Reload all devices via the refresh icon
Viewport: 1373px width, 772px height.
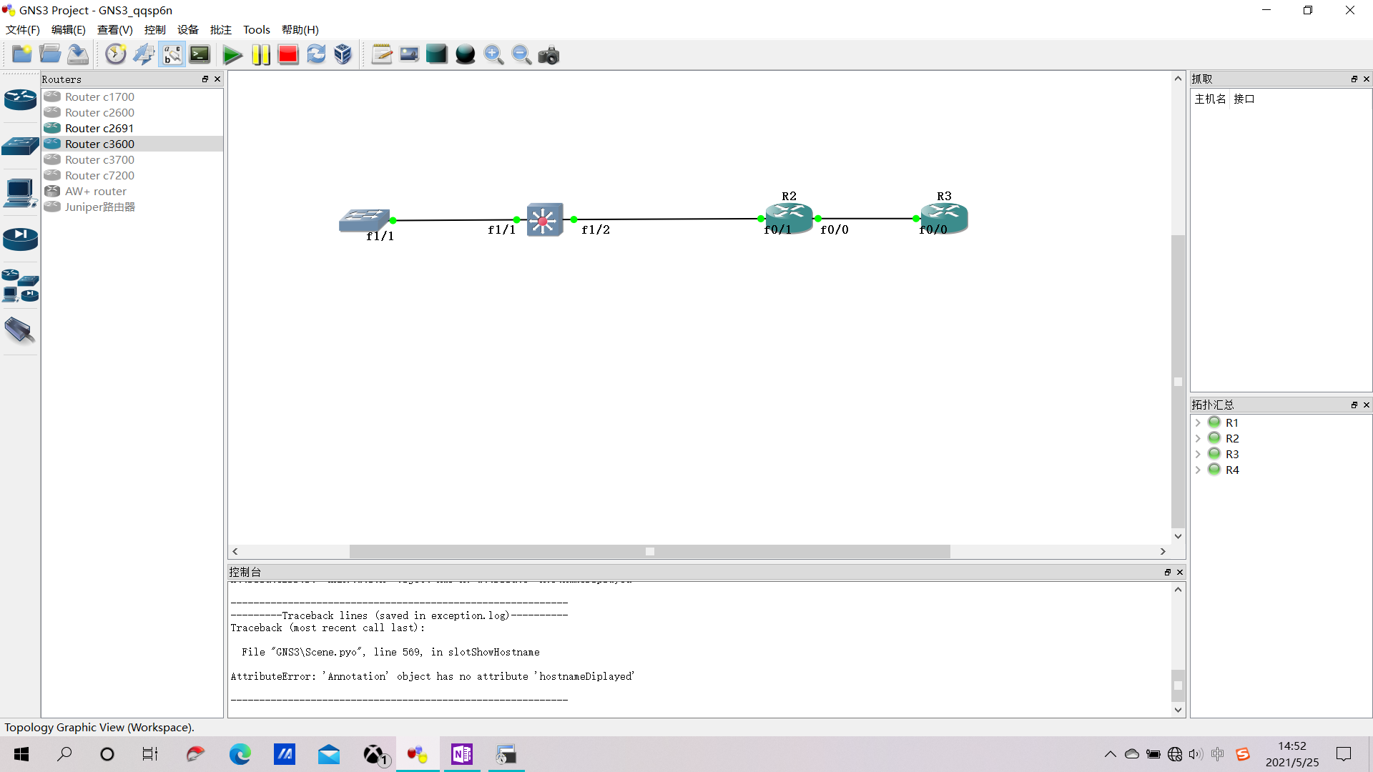click(316, 54)
